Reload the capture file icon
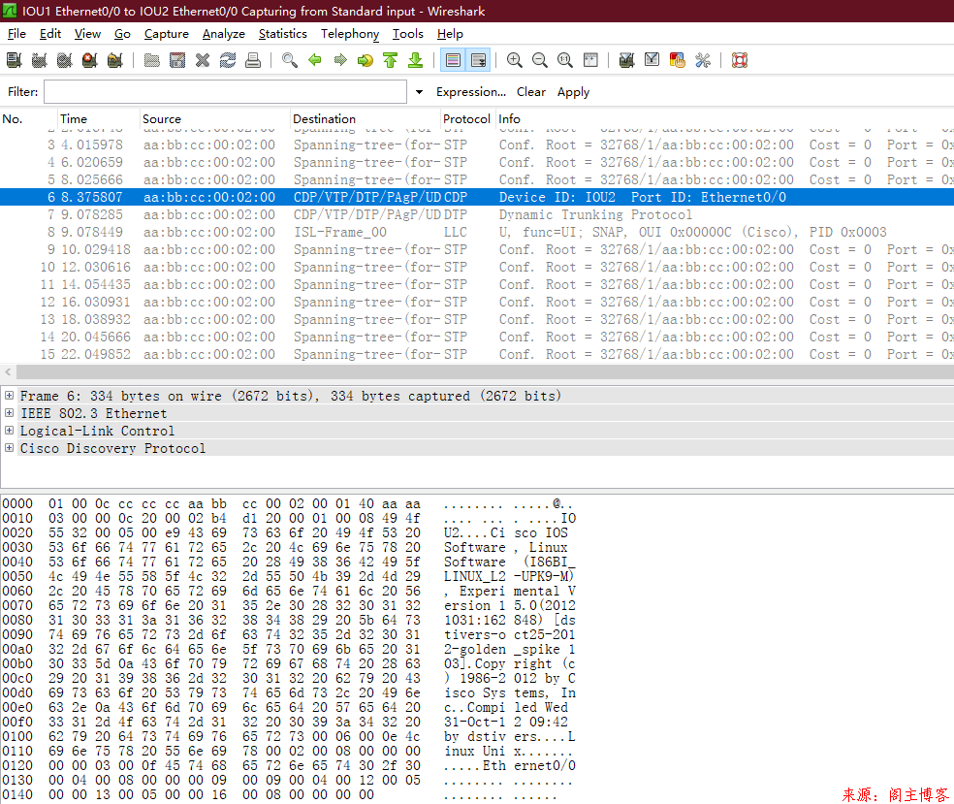This screenshot has width=954, height=804. (x=228, y=60)
